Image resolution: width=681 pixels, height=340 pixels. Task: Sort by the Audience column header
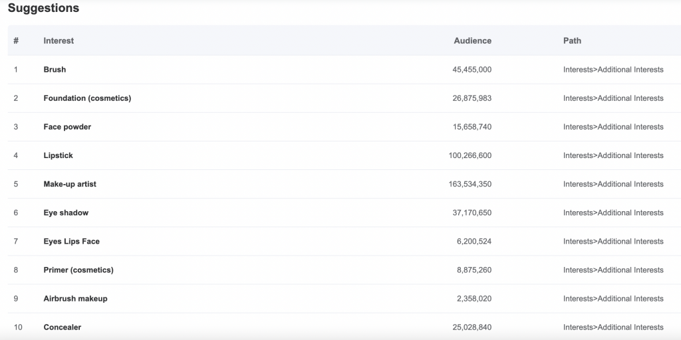[473, 41]
